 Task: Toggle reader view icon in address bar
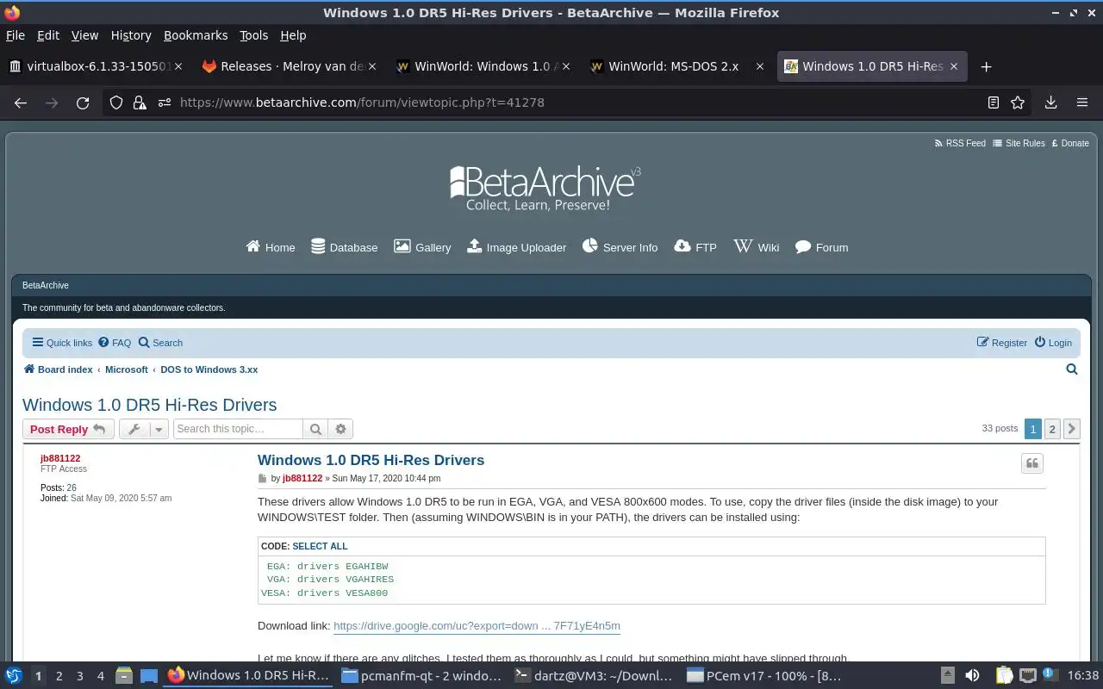point(994,102)
